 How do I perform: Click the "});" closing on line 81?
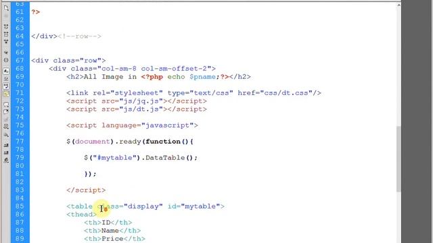(91, 174)
